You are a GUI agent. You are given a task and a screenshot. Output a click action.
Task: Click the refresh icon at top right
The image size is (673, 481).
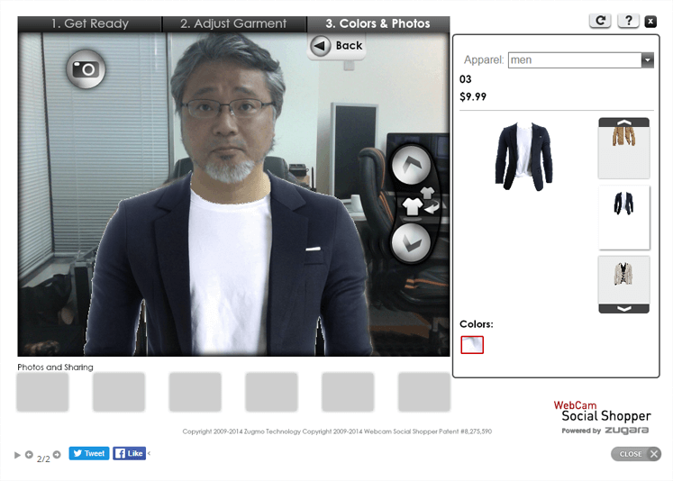(600, 21)
